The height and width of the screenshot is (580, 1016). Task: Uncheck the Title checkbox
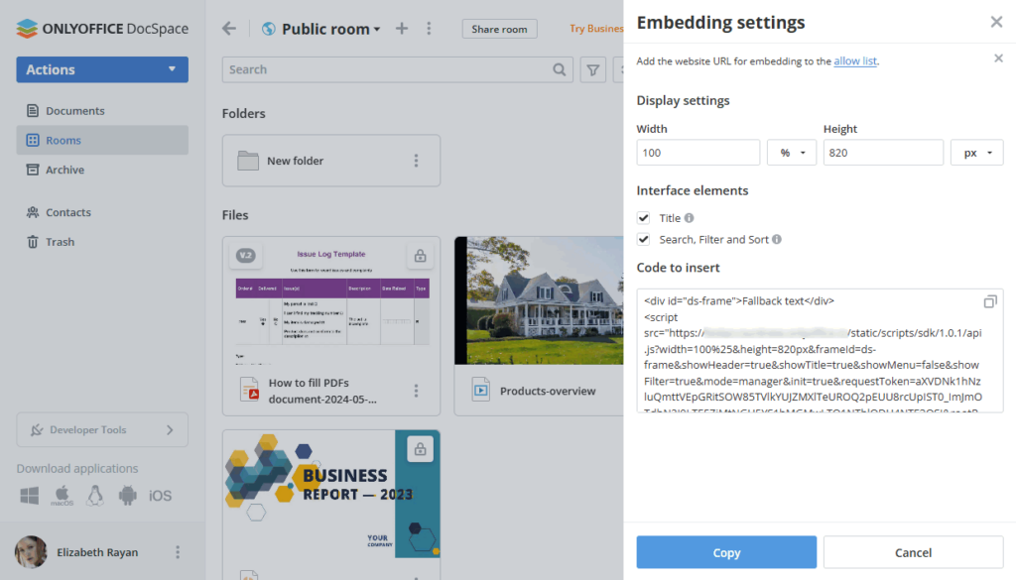tap(644, 218)
